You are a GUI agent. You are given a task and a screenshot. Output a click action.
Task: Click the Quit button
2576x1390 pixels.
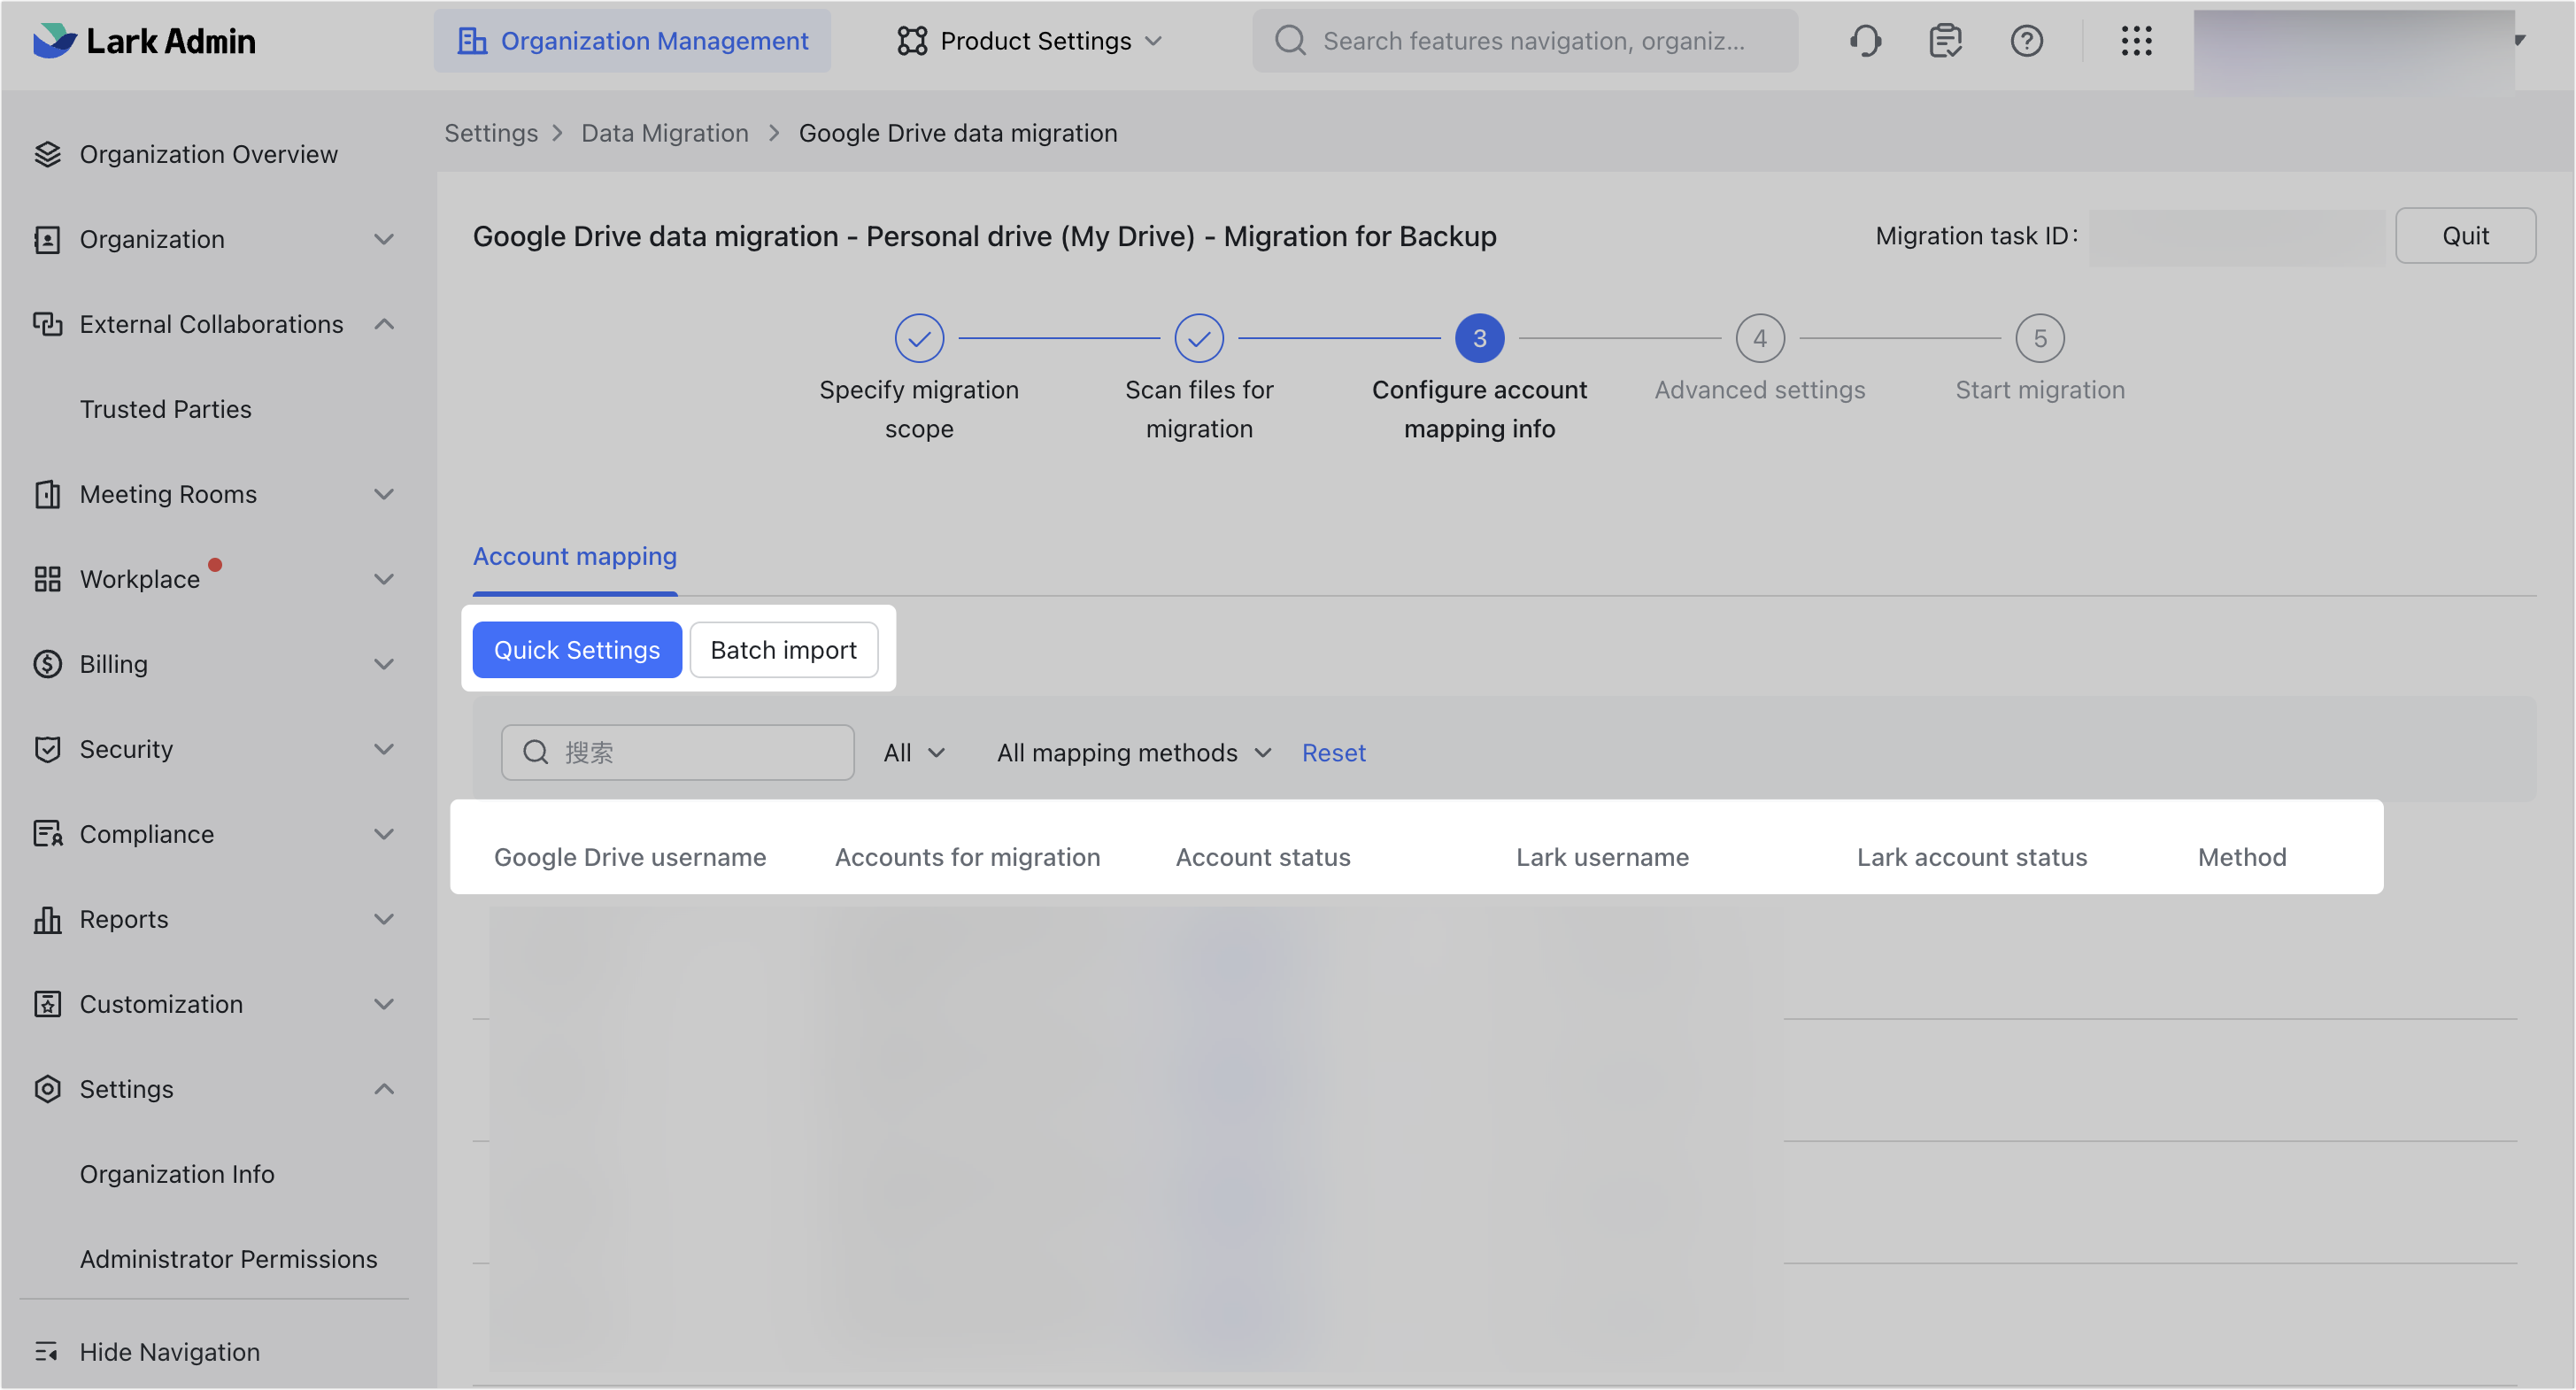click(x=2465, y=236)
